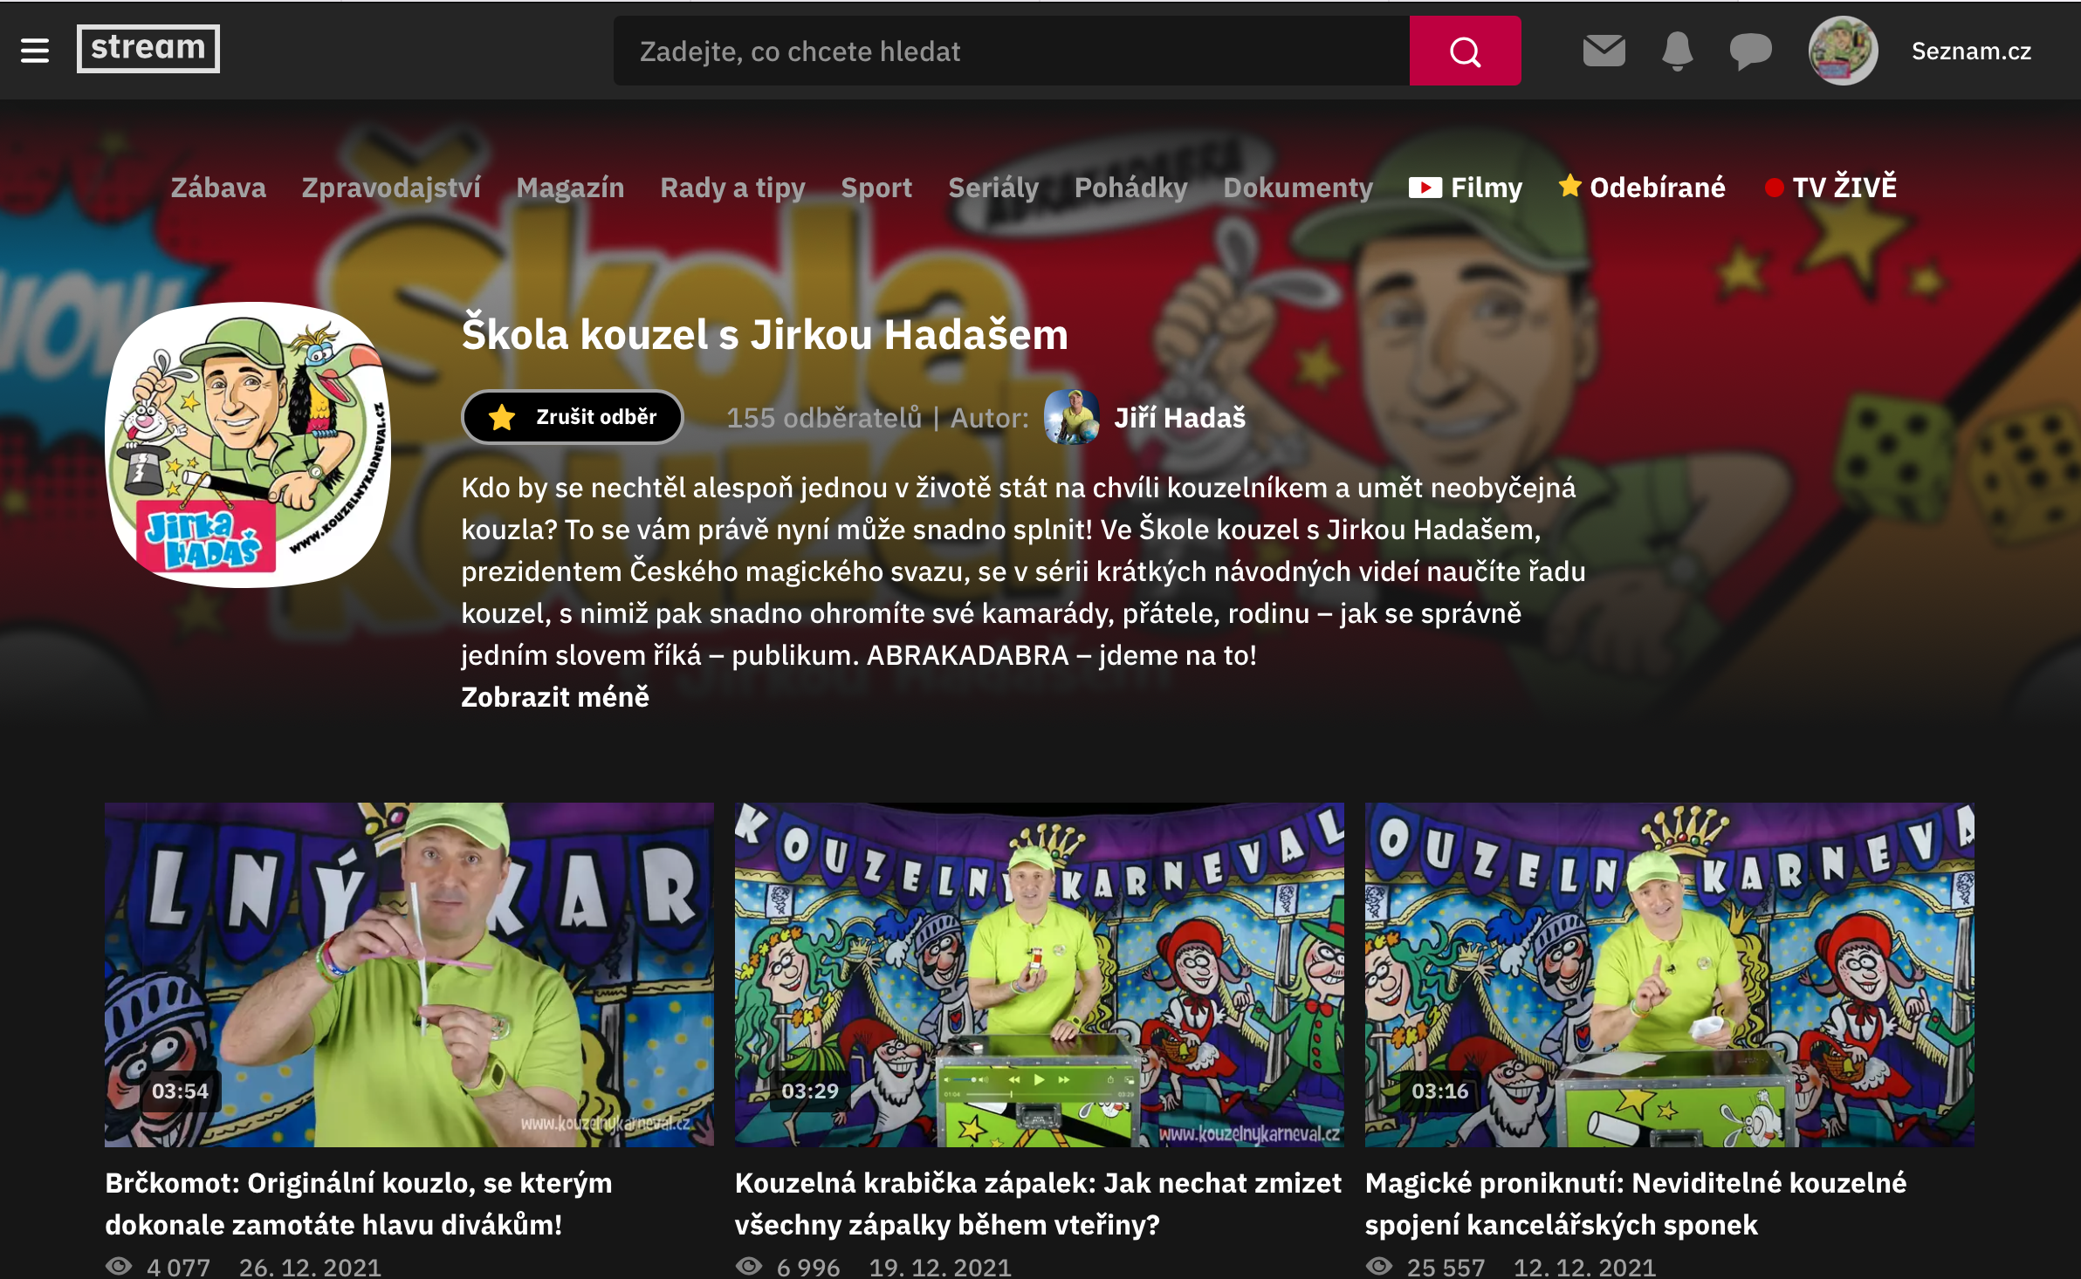Click Jiří Hadaš author avatar
Image resolution: width=2081 pixels, height=1279 pixels.
(1072, 417)
